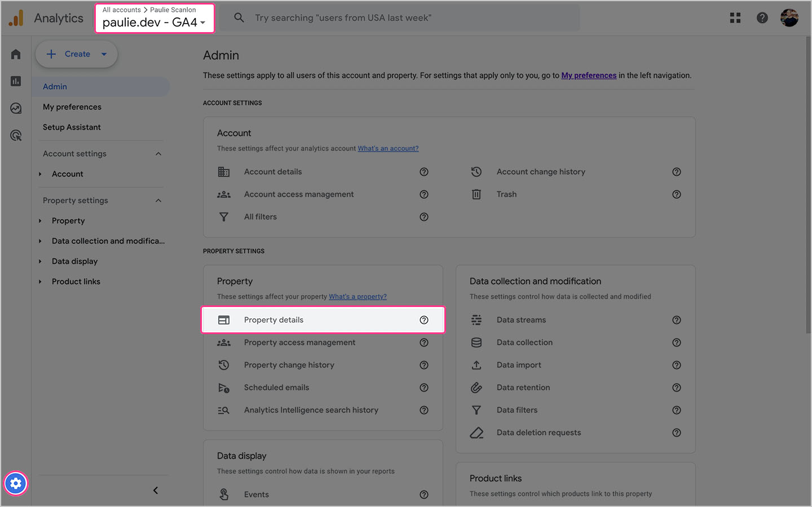Select the Reports icon in the left sidebar
The width and height of the screenshot is (812, 507).
(15, 81)
